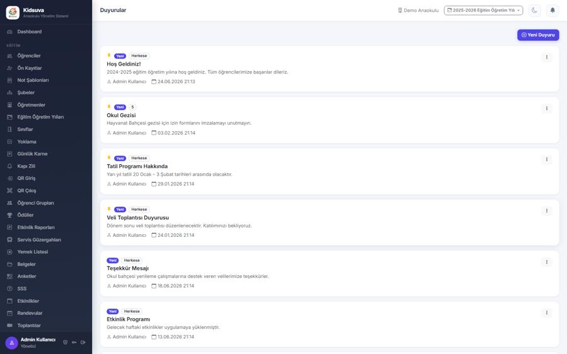Click the Veli Toplantısı Duyurusu title
This screenshot has width=567, height=354.
[138, 218]
